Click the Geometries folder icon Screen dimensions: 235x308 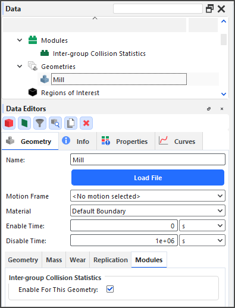pos(33,66)
